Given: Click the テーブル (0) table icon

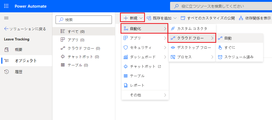Looking at the screenshot, I should pyautogui.click(x=63, y=65).
